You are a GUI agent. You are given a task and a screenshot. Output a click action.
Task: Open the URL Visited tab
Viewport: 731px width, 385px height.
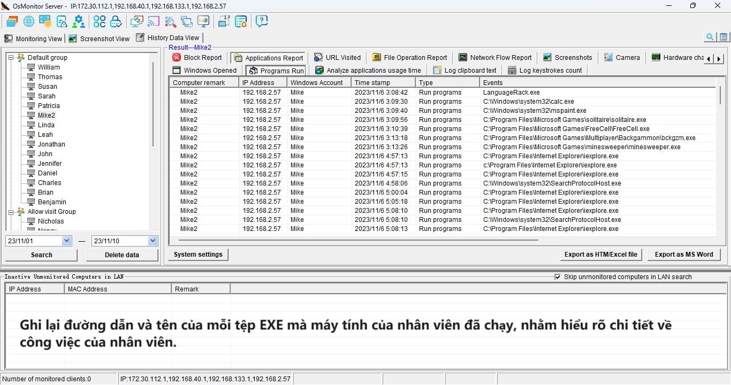click(337, 58)
